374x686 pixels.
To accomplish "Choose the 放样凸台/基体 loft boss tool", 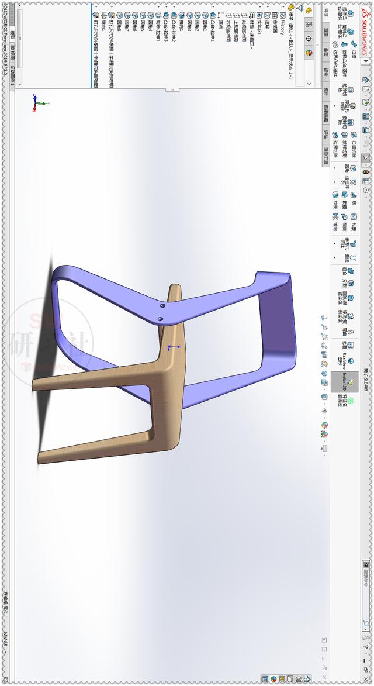I will click(344, 58).
